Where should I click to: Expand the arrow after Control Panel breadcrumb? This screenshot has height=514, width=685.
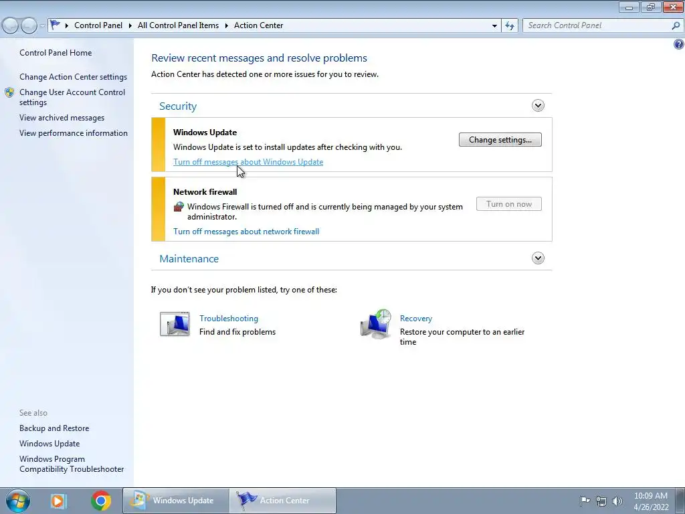point(130,25)
